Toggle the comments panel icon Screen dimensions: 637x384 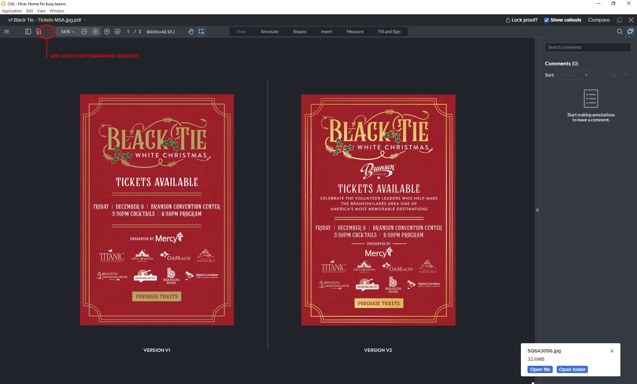pyautogui.click(x=630, y=32)
